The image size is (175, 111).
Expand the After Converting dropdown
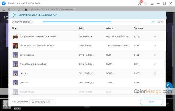(x=42, y=102)
